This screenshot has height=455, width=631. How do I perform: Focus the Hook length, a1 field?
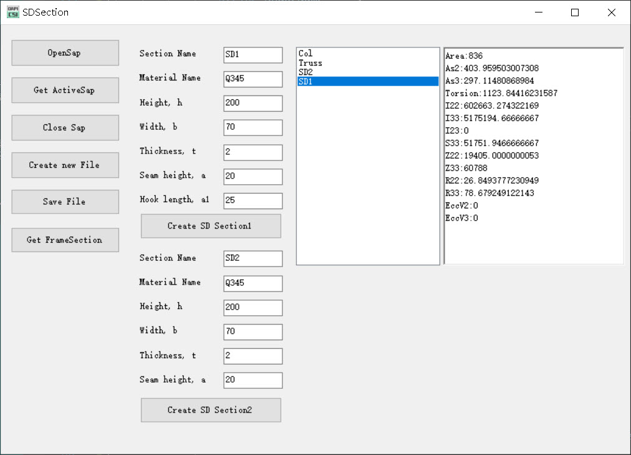(x=253, y=200)
